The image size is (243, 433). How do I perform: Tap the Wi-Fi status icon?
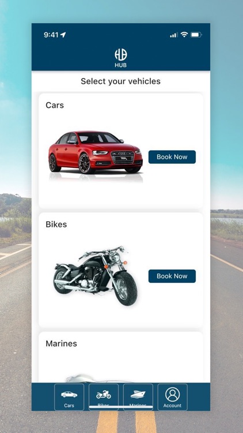pyautogui.click(x=184, y=35)
